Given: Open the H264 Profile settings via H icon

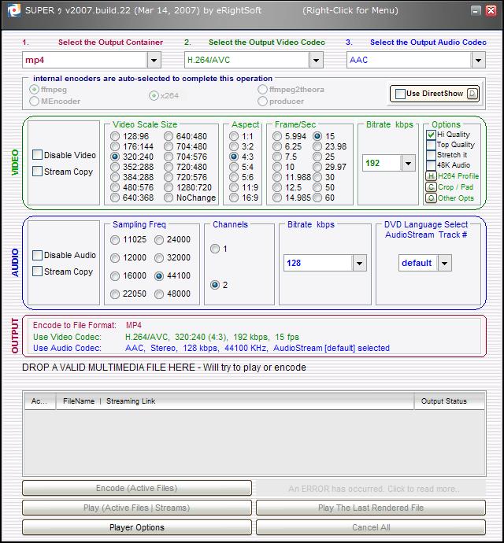Looking at the screenshot, I should [431, 176].
